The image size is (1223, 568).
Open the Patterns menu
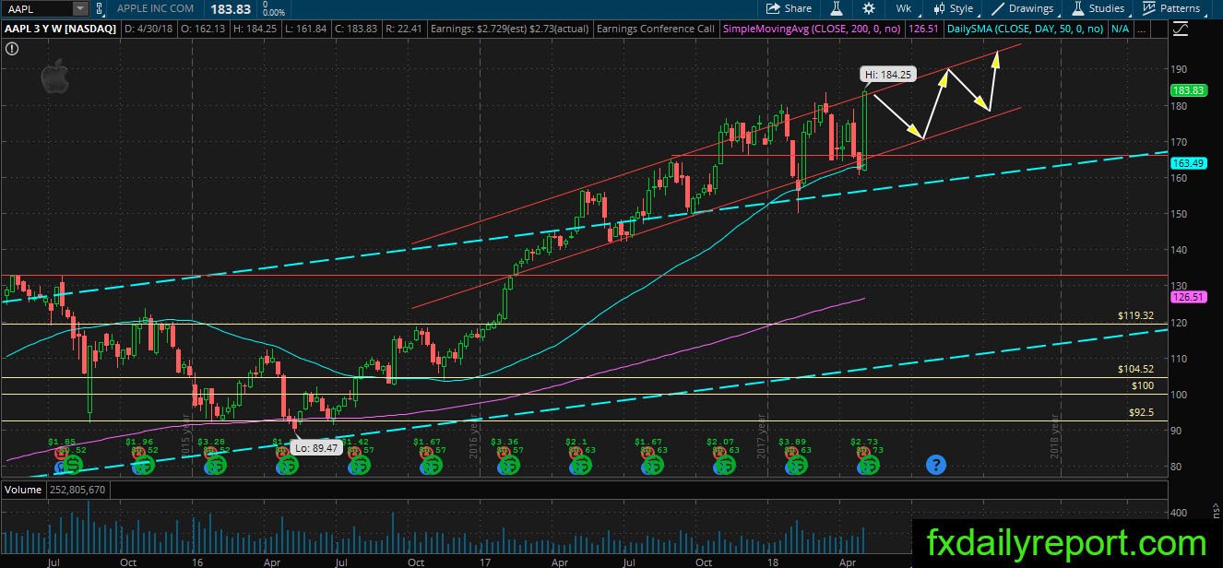pos(1172,8)
